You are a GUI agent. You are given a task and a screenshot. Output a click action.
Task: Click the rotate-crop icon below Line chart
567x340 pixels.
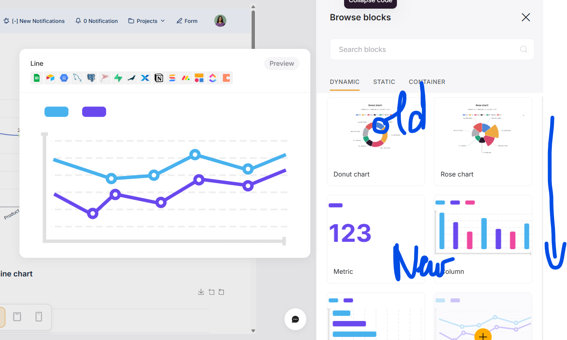point(221,292)
